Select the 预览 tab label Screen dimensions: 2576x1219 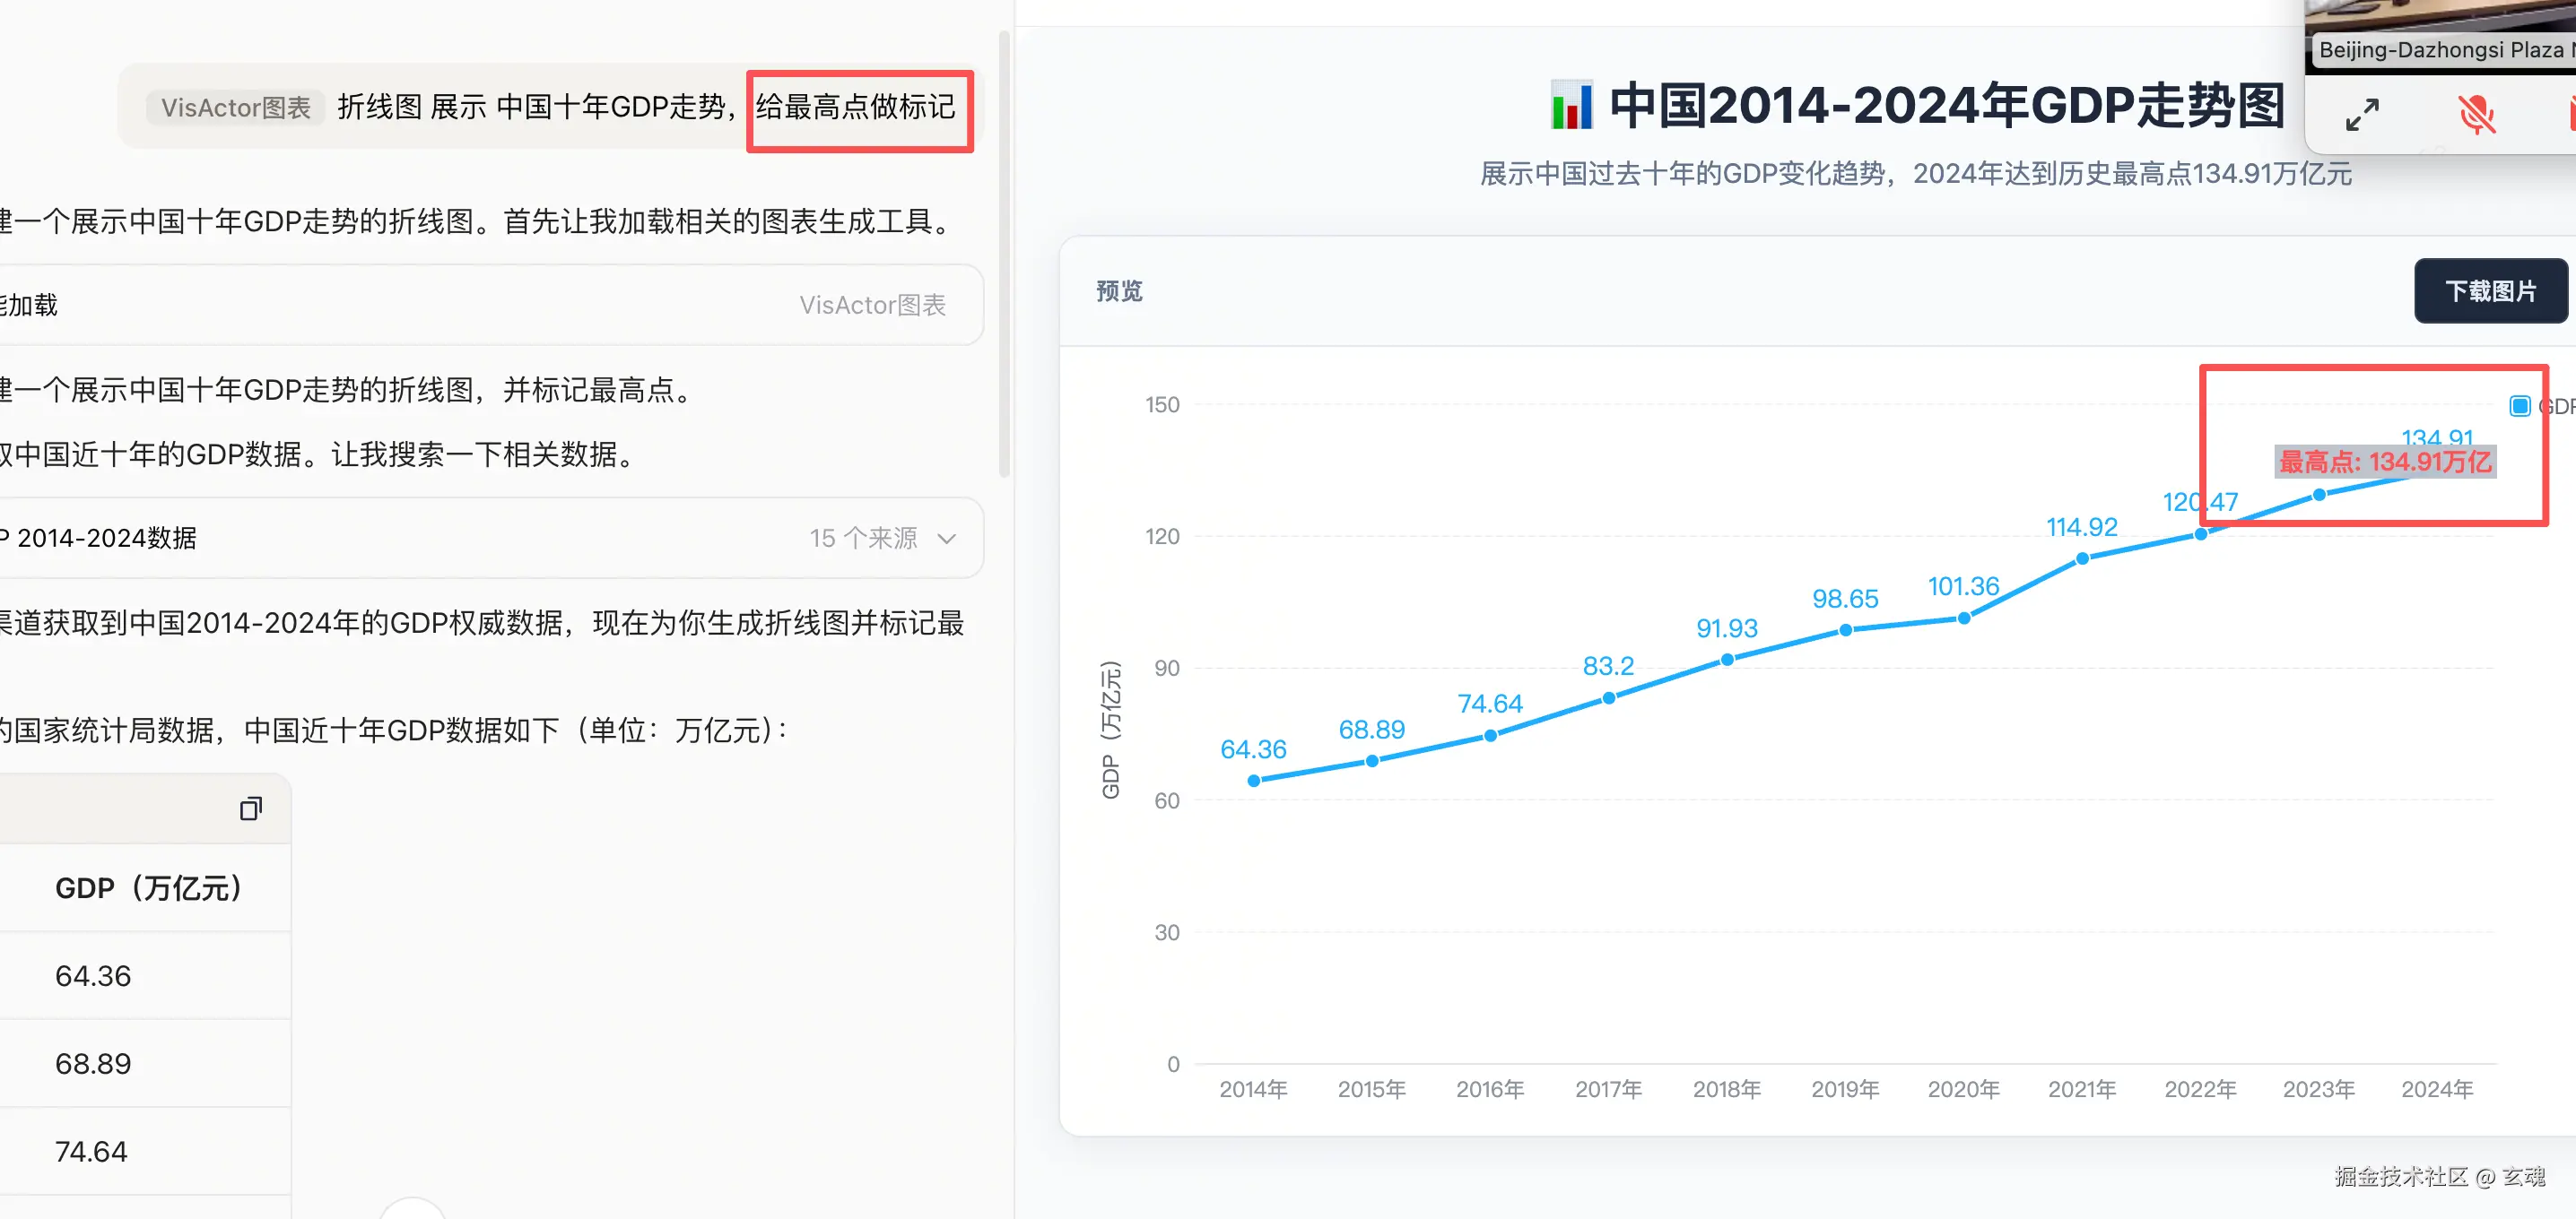tap(1119, 290)
